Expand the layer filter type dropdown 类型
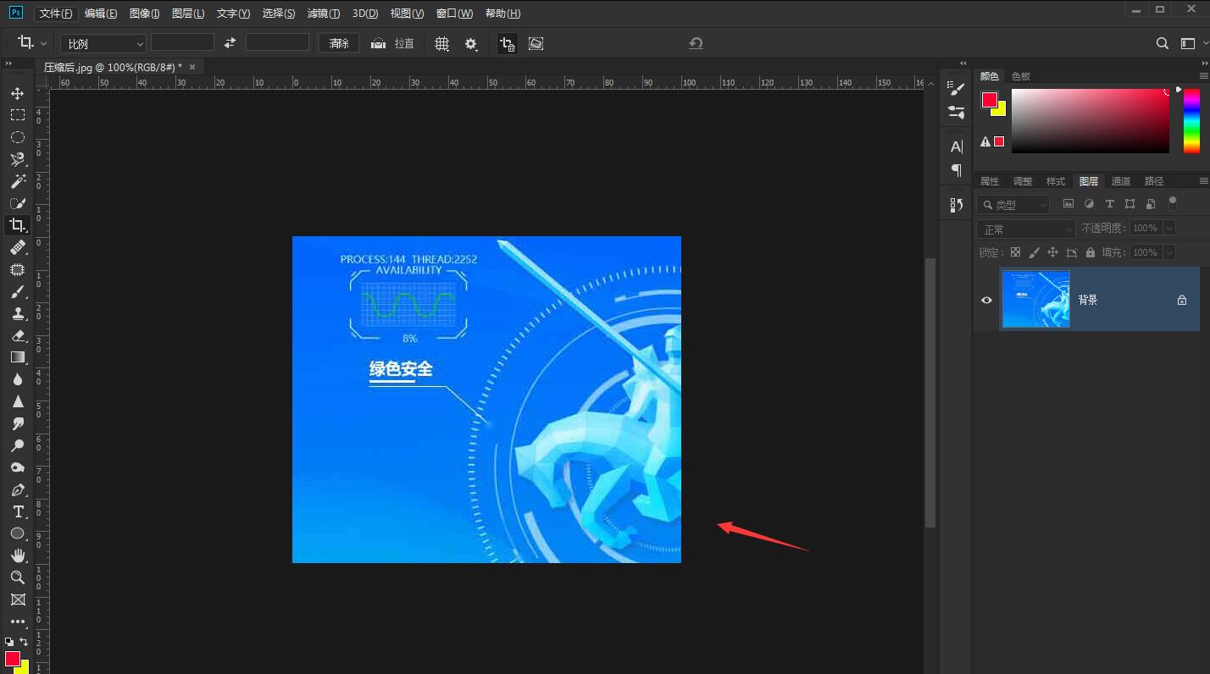 [1013, 203]
